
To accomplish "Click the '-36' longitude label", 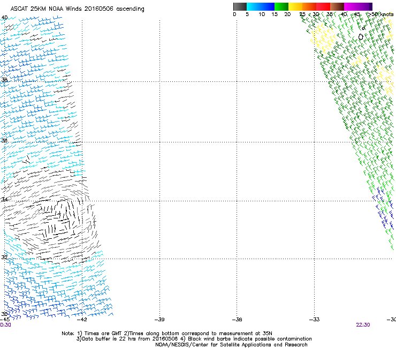I will click(237, 320).
